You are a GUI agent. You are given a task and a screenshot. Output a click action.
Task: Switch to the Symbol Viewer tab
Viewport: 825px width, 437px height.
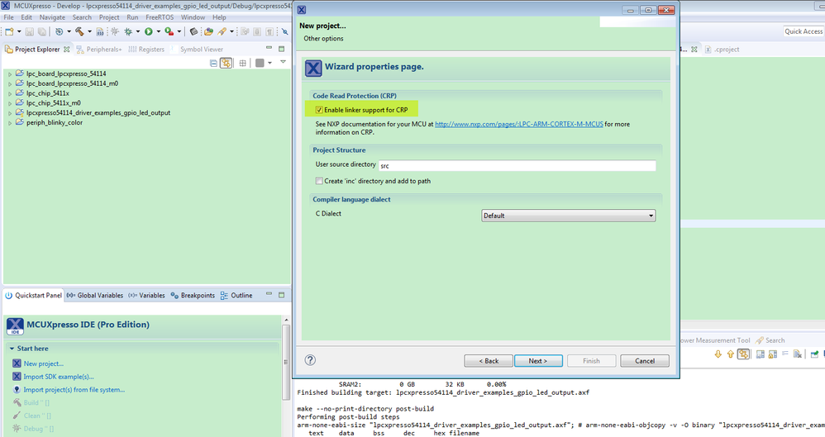(198, 49)
